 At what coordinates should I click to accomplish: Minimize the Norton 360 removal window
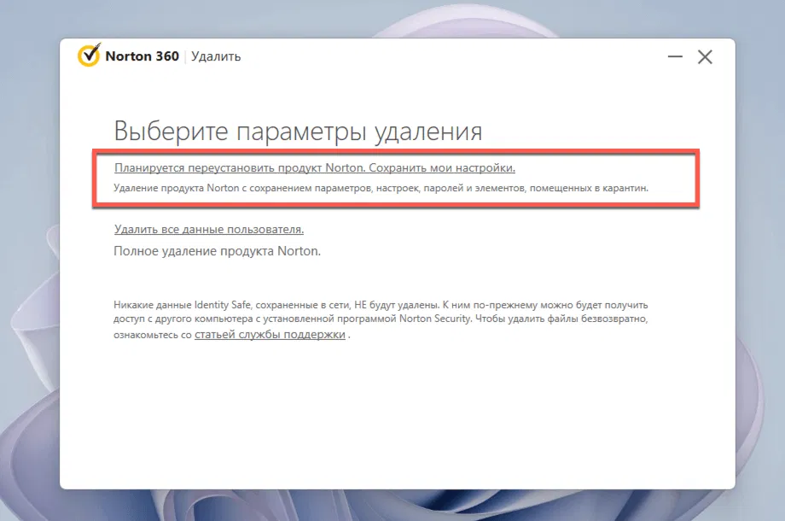click(x=675, y=56)
